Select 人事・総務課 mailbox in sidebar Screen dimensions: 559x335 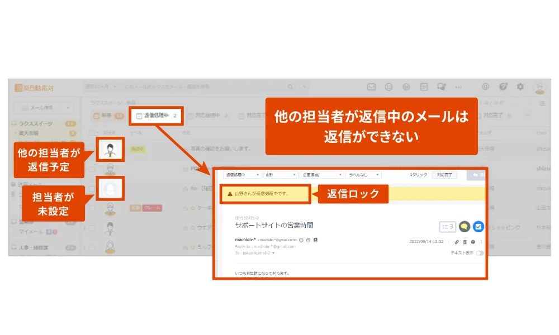click(34, 247)
